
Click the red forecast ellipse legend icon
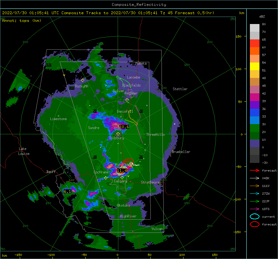tap(255, 224)
